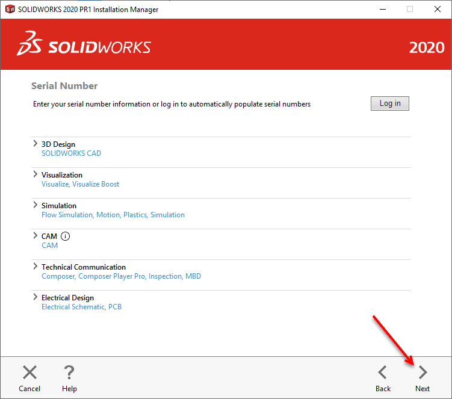Viewport: 452px width, 399px height.
Task: Close the Installation Manager window
Action: click(438, 9)
